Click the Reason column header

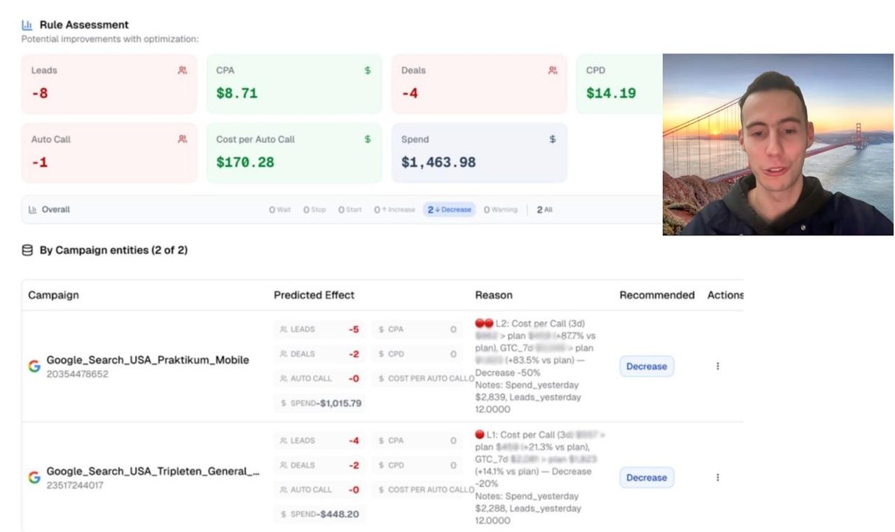click(x=494, y=295)
